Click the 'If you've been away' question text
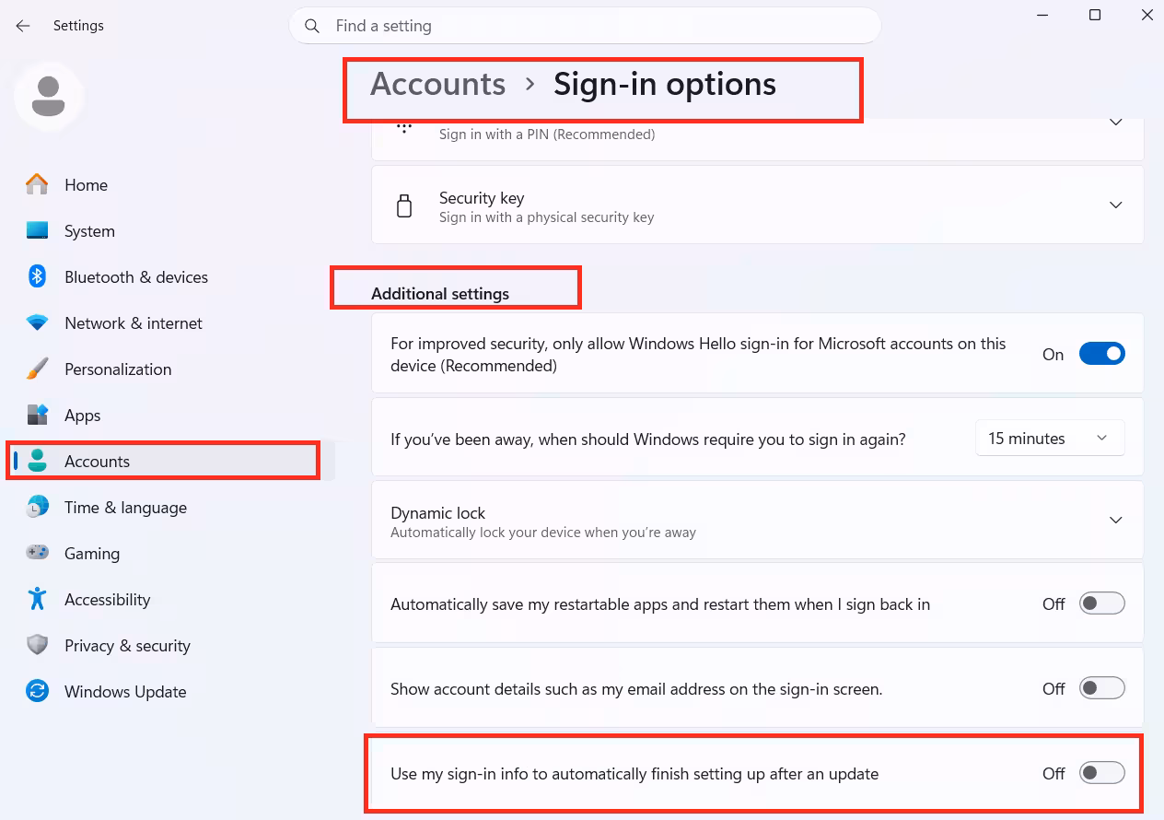This screenshot has height=820, width=1164. click(648, 439)
